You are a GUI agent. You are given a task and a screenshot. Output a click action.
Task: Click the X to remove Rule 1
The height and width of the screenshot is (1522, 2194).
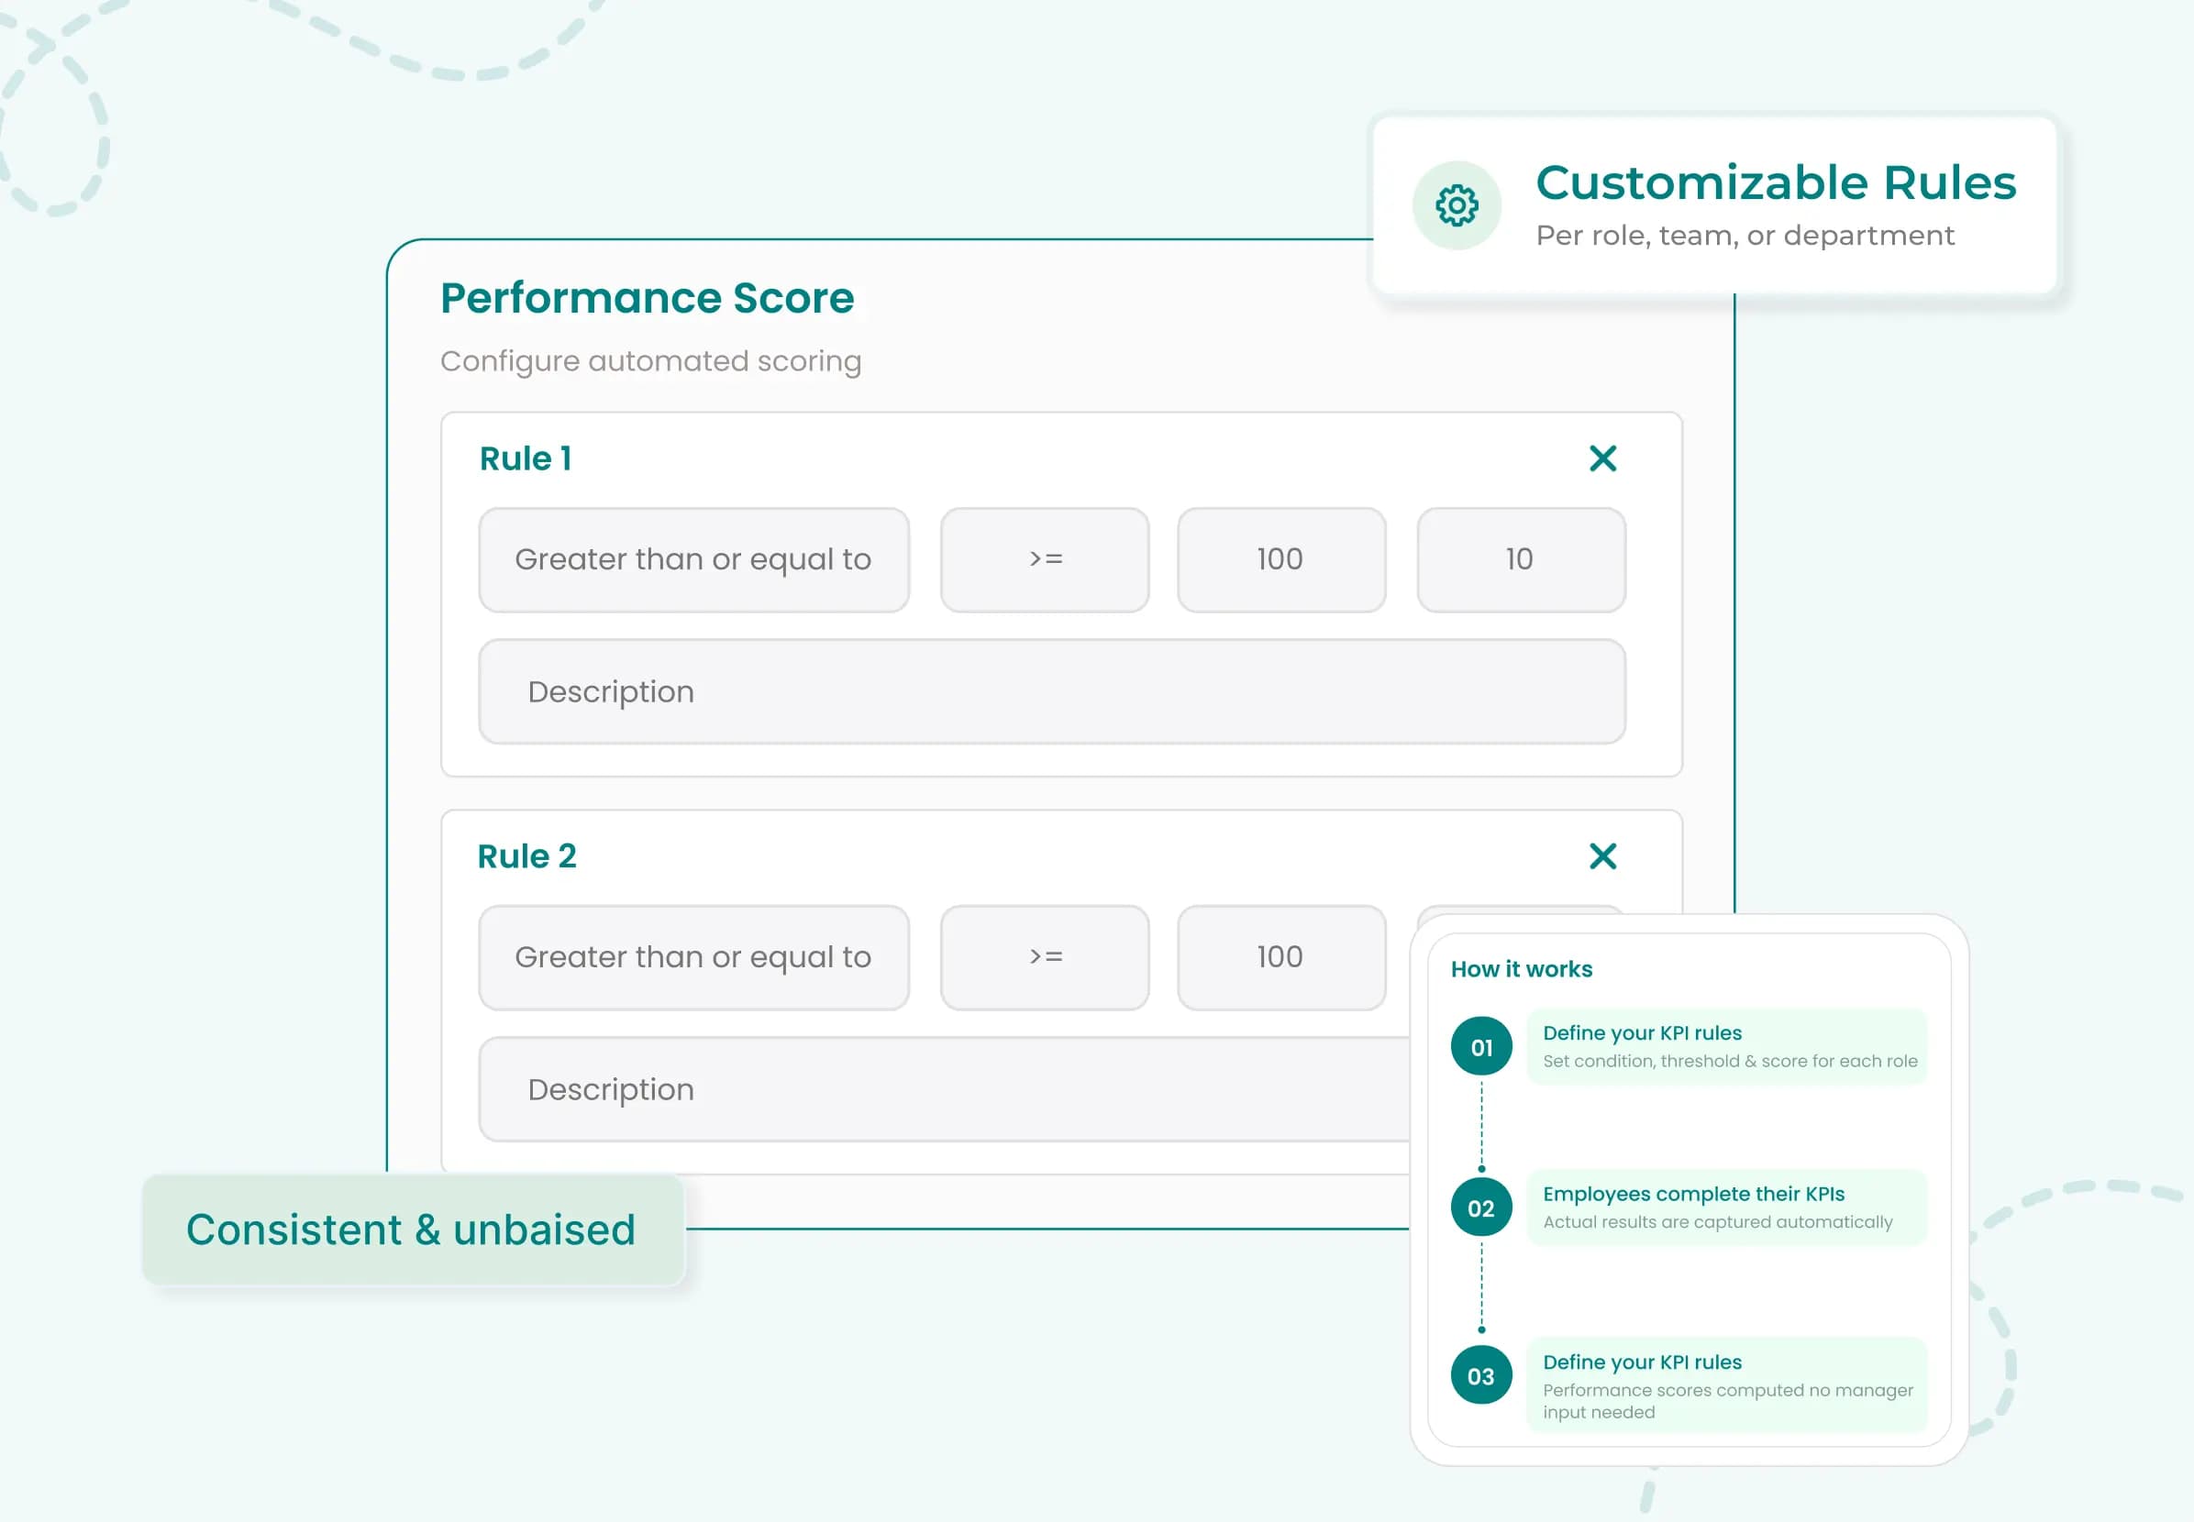[x=1602, y=458]
